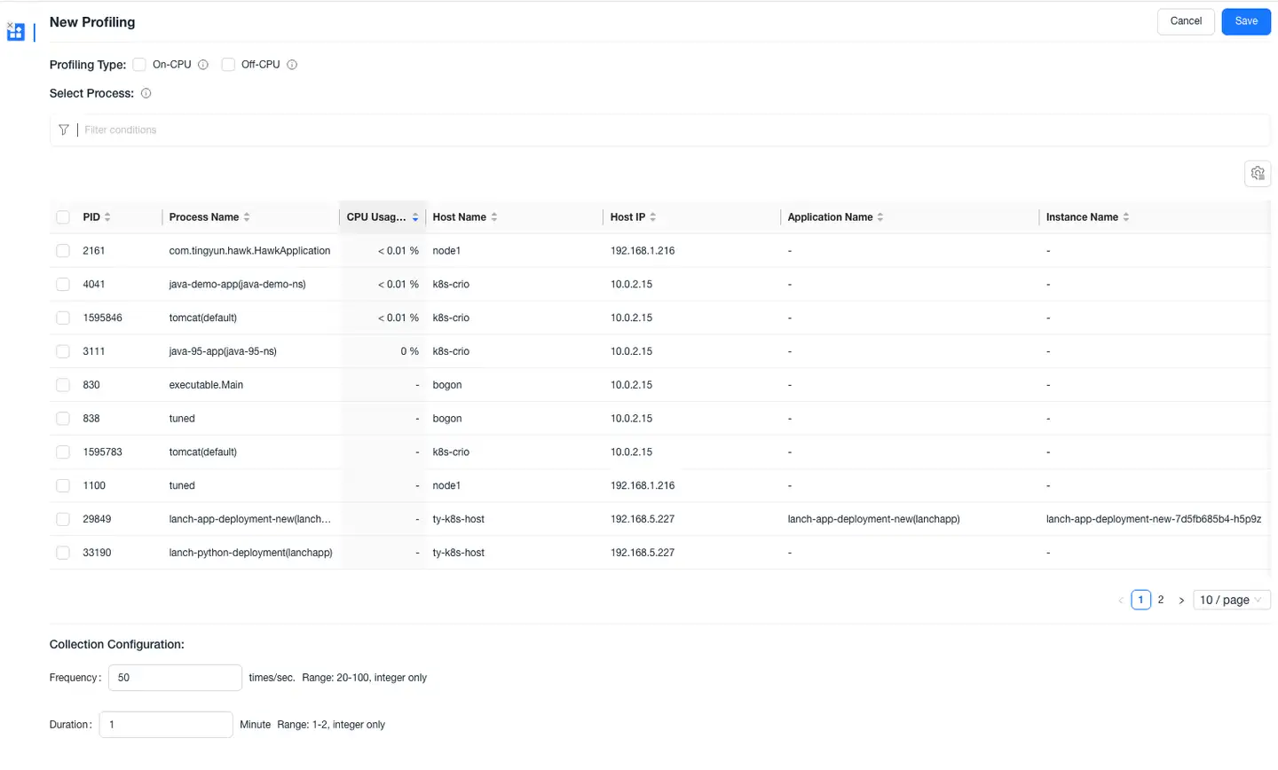Click the Off-CPU info icon
The image size is (1278, 770).
point(292,65)
